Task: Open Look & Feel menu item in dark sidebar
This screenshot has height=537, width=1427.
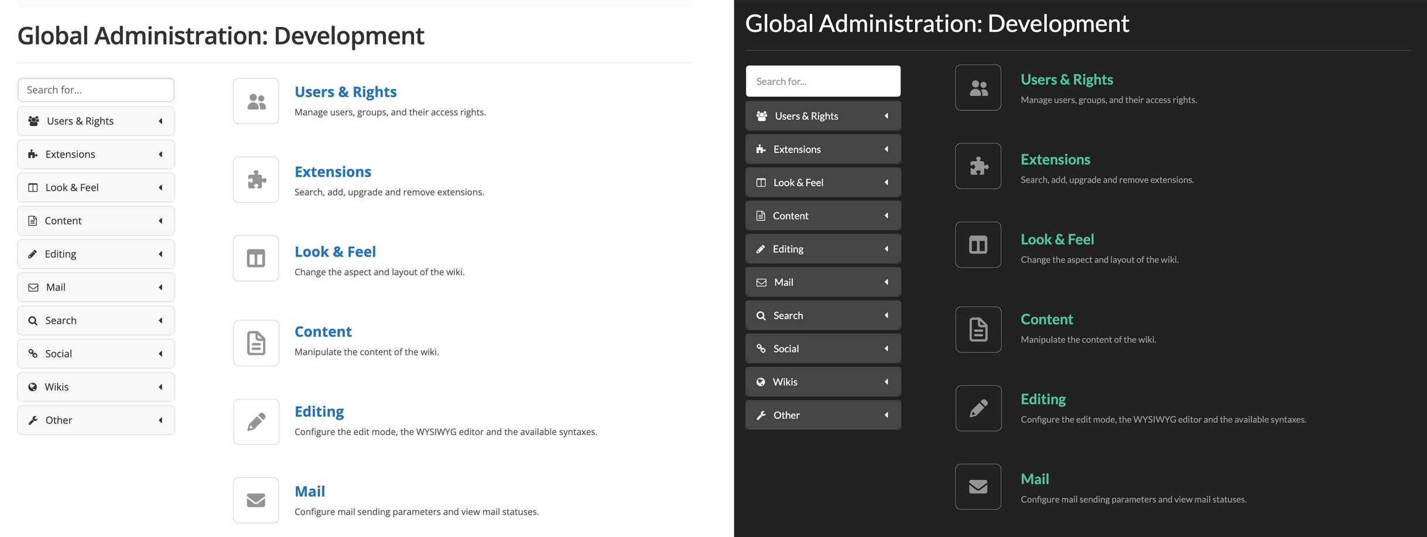Action: tap(798, 183)
